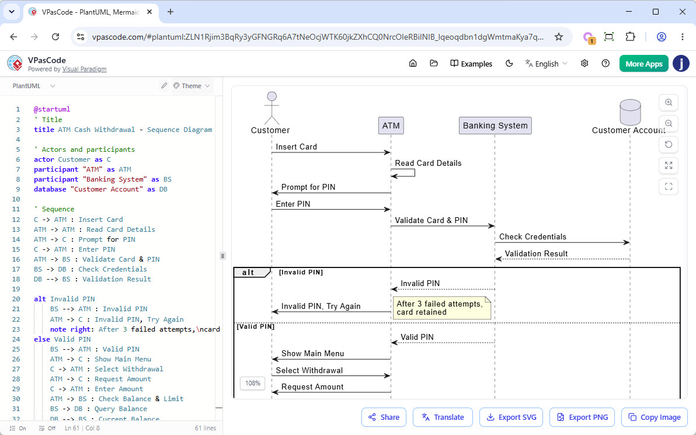Bookmark page with star icon
The image size is (696, 435).
pos(558,37)
